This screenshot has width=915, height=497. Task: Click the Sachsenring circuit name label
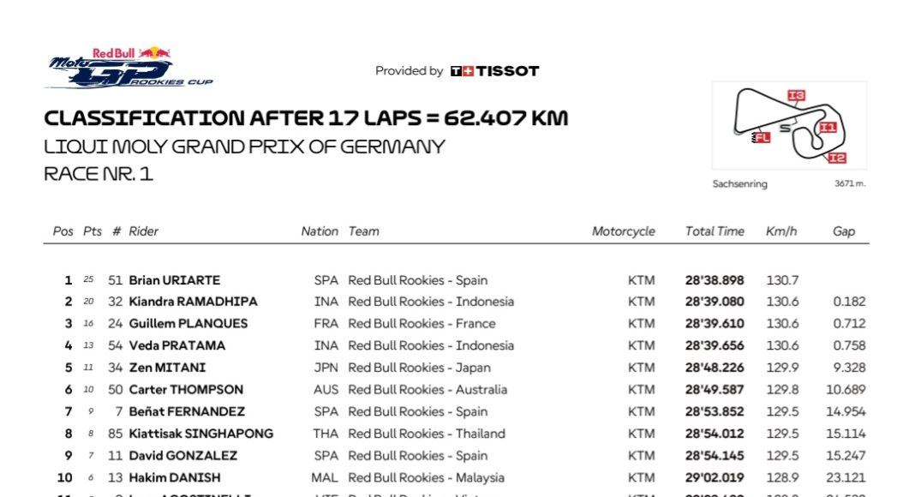point(739,184)
